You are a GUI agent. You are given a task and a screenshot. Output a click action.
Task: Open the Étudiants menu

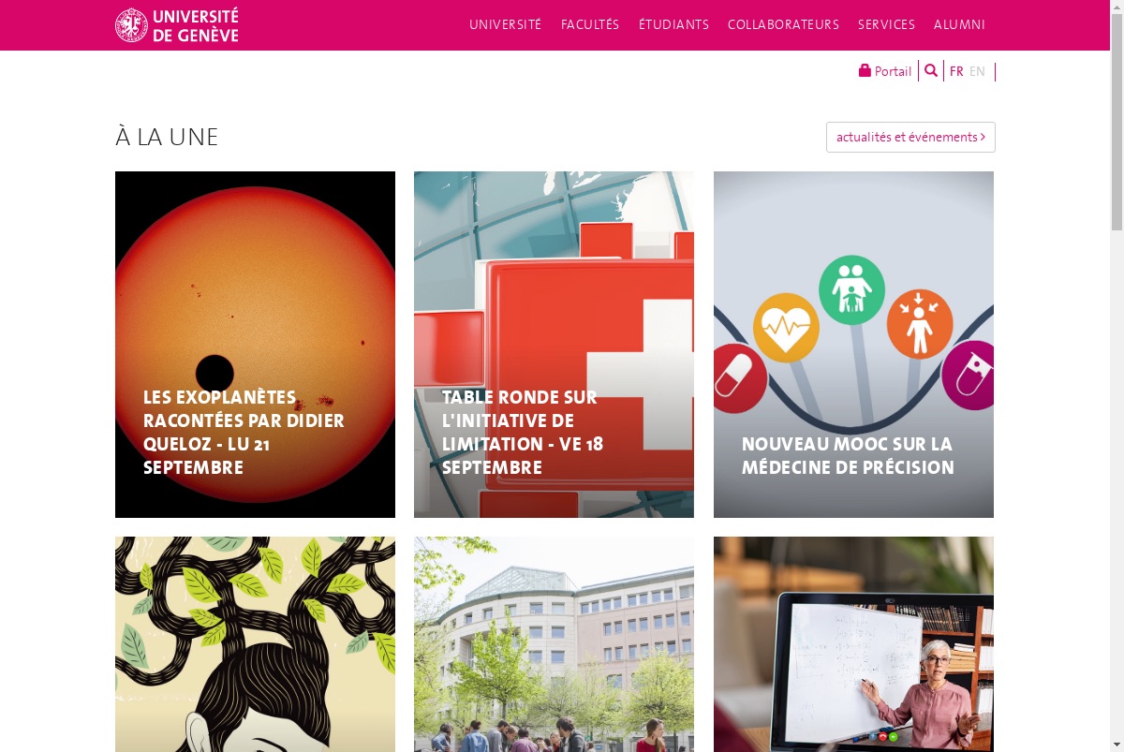click(x=673, y=25)
